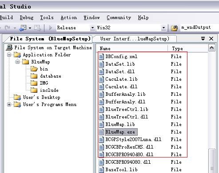Switch to File System (BlueMapSetup) tab
The width and height of the screenshot is (219, 173).
pos(50,39)
